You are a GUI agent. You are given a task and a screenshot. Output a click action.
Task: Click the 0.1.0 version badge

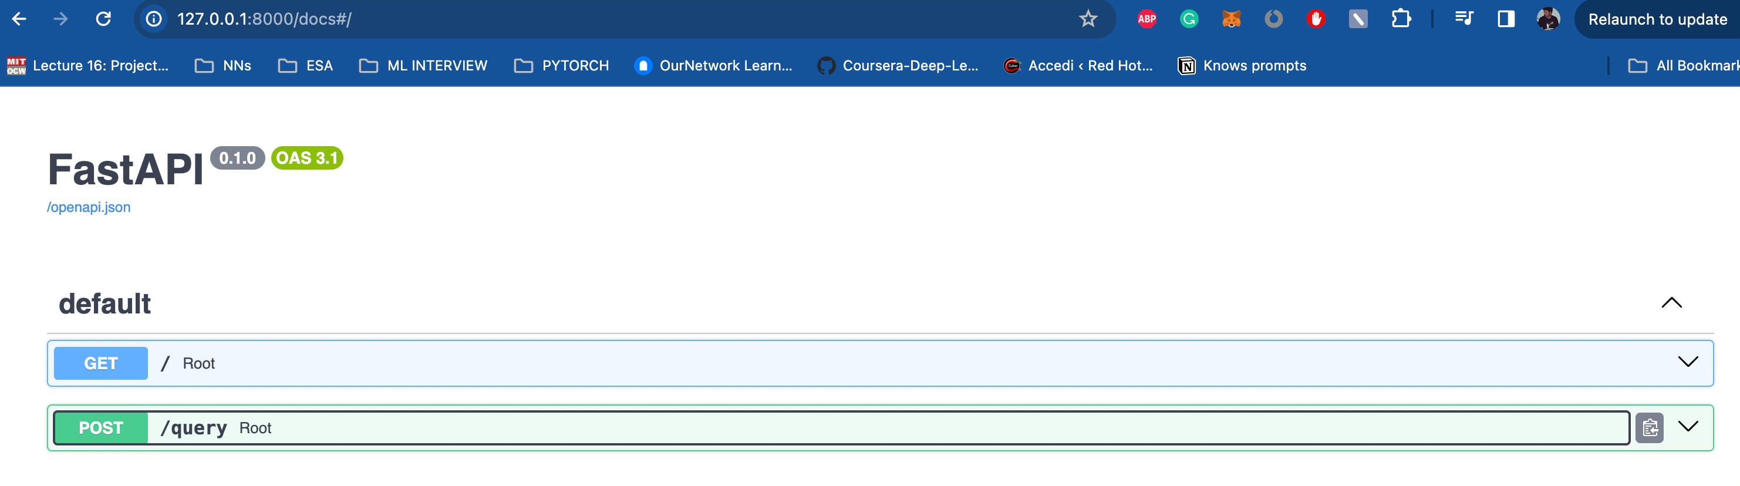click(x=238, y=158)
